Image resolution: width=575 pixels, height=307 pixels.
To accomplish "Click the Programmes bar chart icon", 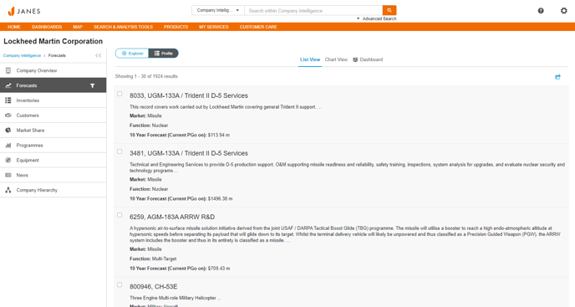I will tap(8, 145).
